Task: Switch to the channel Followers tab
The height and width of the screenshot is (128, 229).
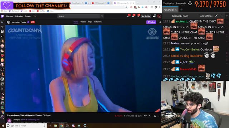Action: (98, 22)
